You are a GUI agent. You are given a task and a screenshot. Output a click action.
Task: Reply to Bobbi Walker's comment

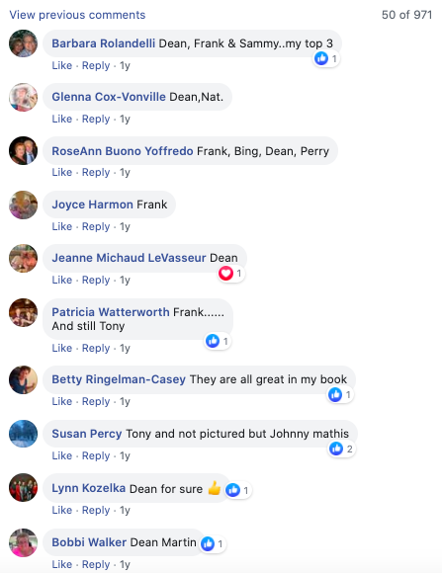[x=96, y=564]
